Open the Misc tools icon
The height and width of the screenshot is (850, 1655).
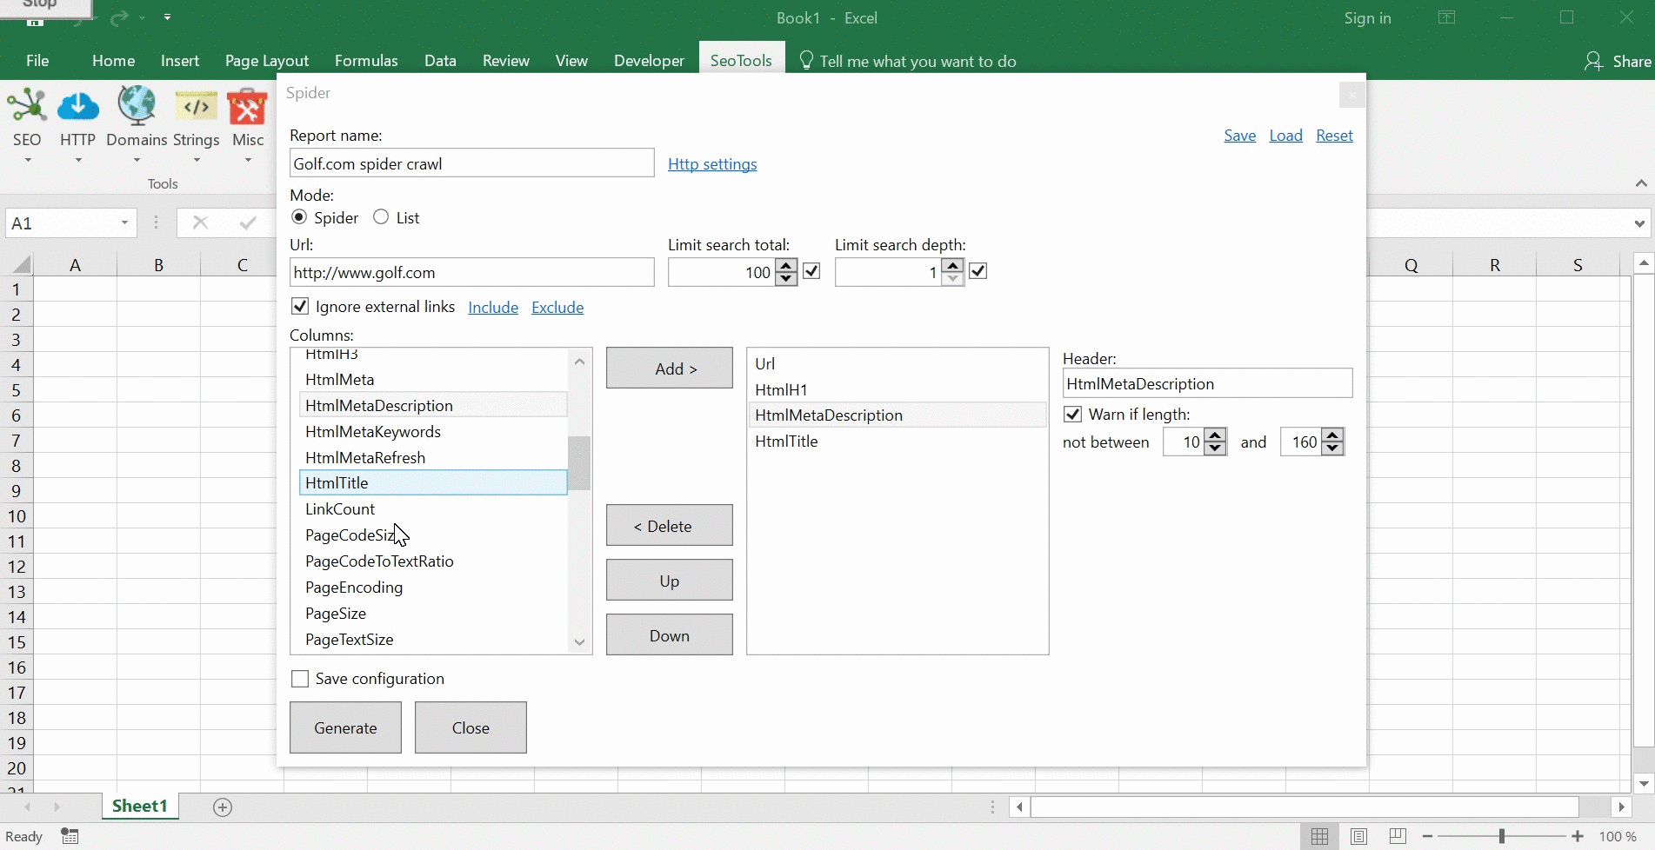[247, 108]
